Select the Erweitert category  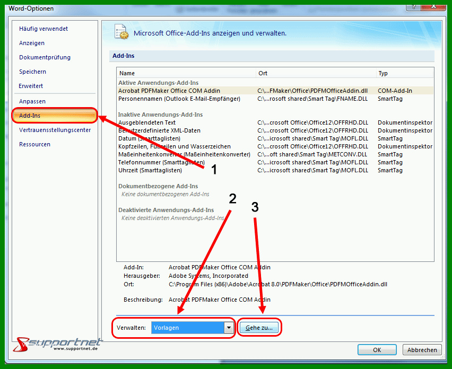pos(31,86)
